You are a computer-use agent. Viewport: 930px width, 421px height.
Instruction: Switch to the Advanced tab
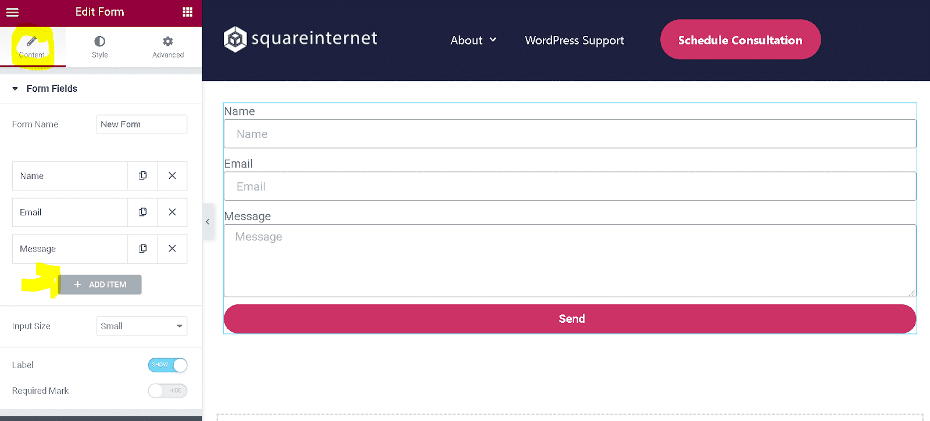point(167,46)
